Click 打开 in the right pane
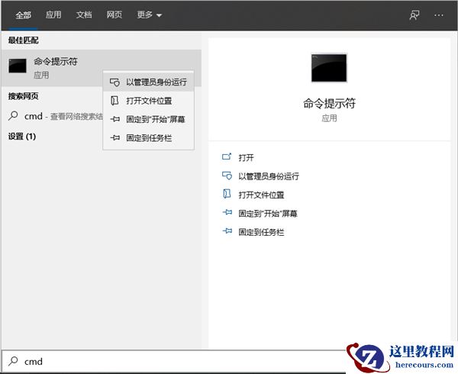This screenshot has height=374, width=458. tap(246, 158)
